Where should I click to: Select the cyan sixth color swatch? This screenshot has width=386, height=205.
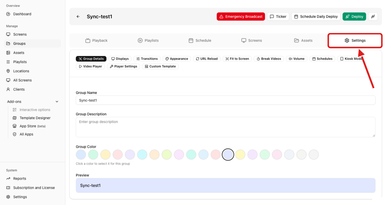pyautogui.click(x=142, y=155)
